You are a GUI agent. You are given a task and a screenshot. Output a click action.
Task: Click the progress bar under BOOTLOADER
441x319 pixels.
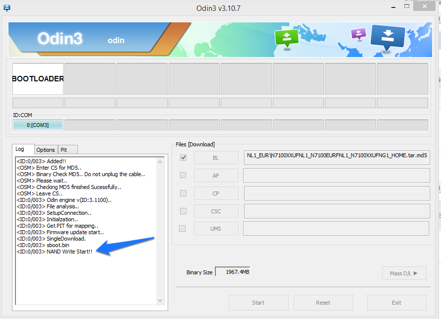[38, 103]
